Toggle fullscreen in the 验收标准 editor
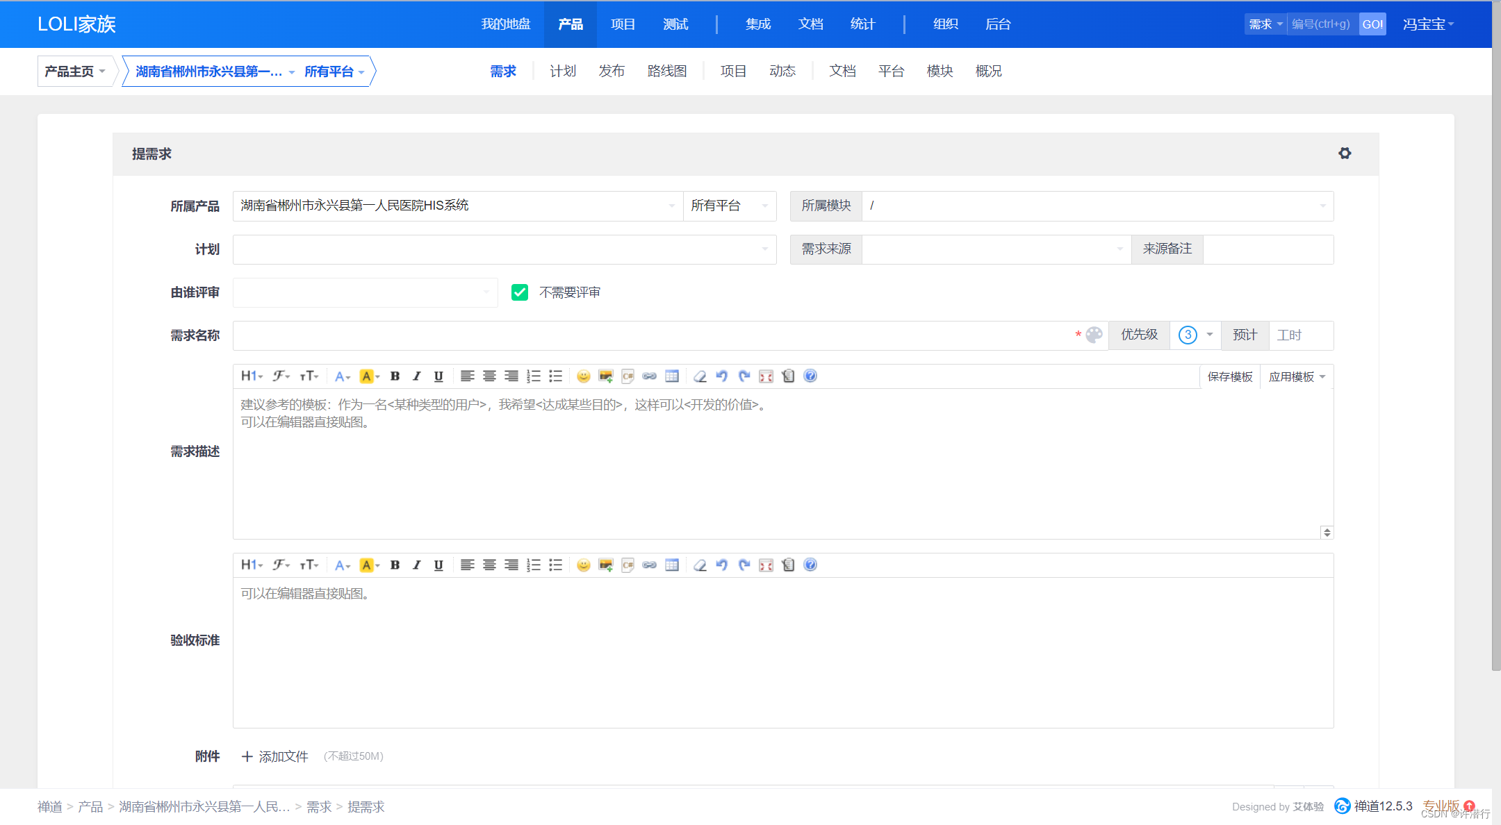 [766, 565]
